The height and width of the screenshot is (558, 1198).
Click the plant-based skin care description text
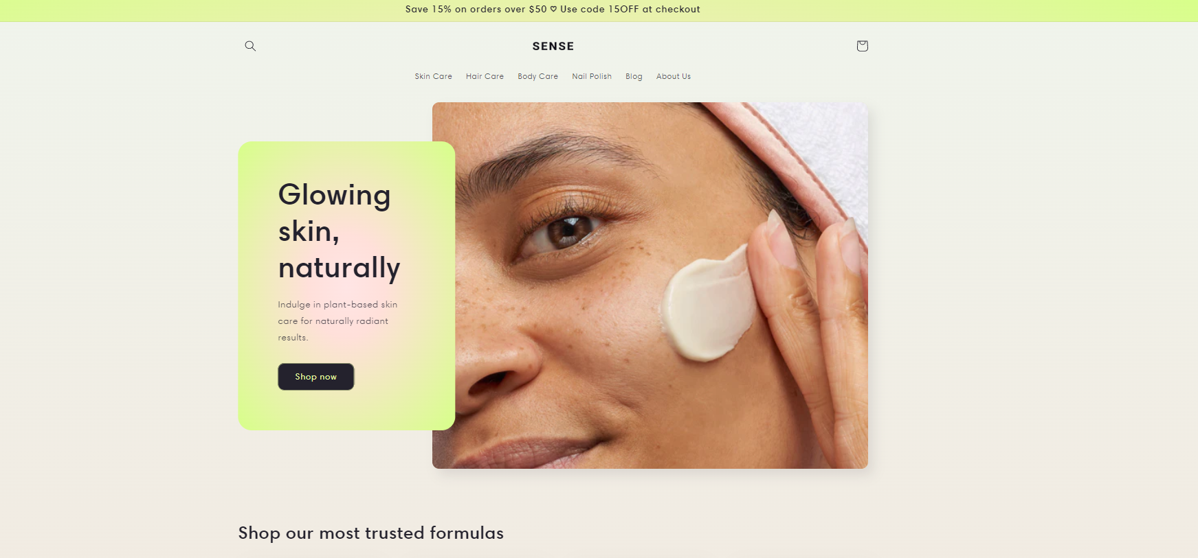pos(337,321)
